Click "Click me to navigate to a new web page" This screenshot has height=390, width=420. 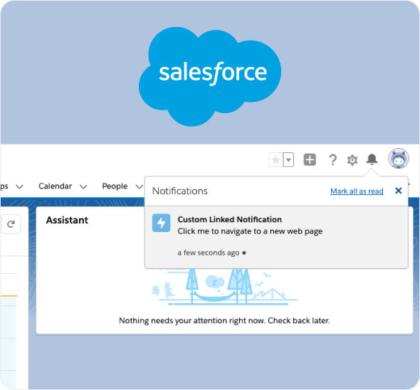(250, 231)
